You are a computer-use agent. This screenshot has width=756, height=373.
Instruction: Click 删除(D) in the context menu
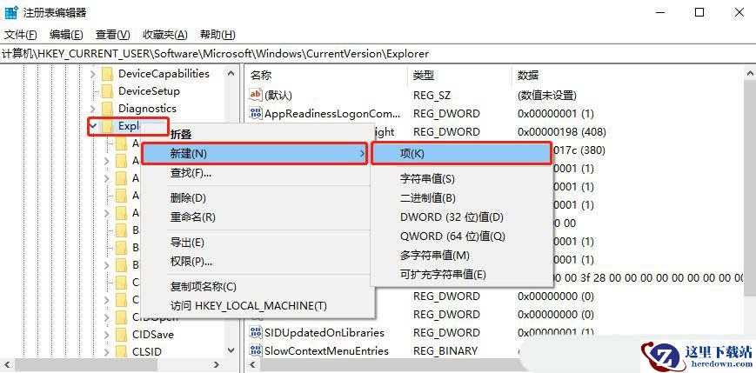coord(188,198)
